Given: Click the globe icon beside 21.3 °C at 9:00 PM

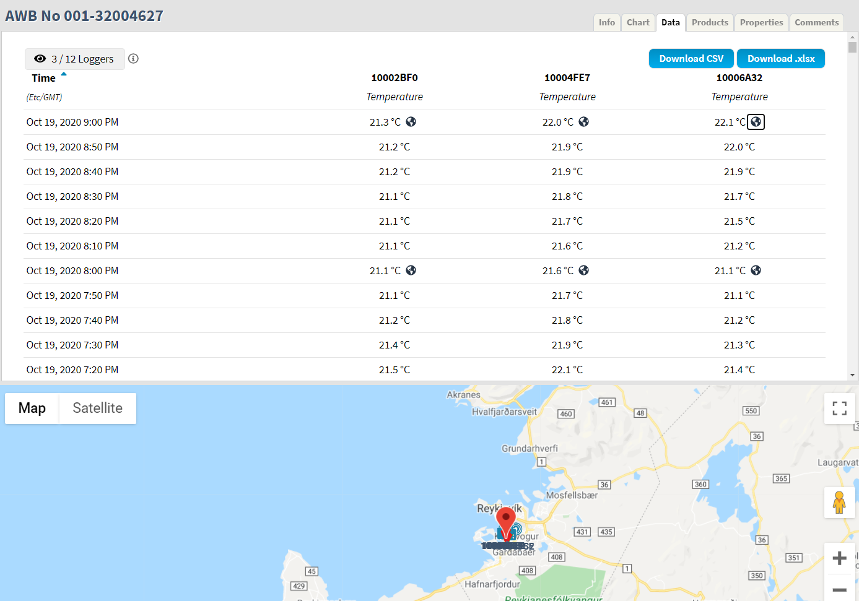Looking at the screenshot, I should [x=411, y=122].
